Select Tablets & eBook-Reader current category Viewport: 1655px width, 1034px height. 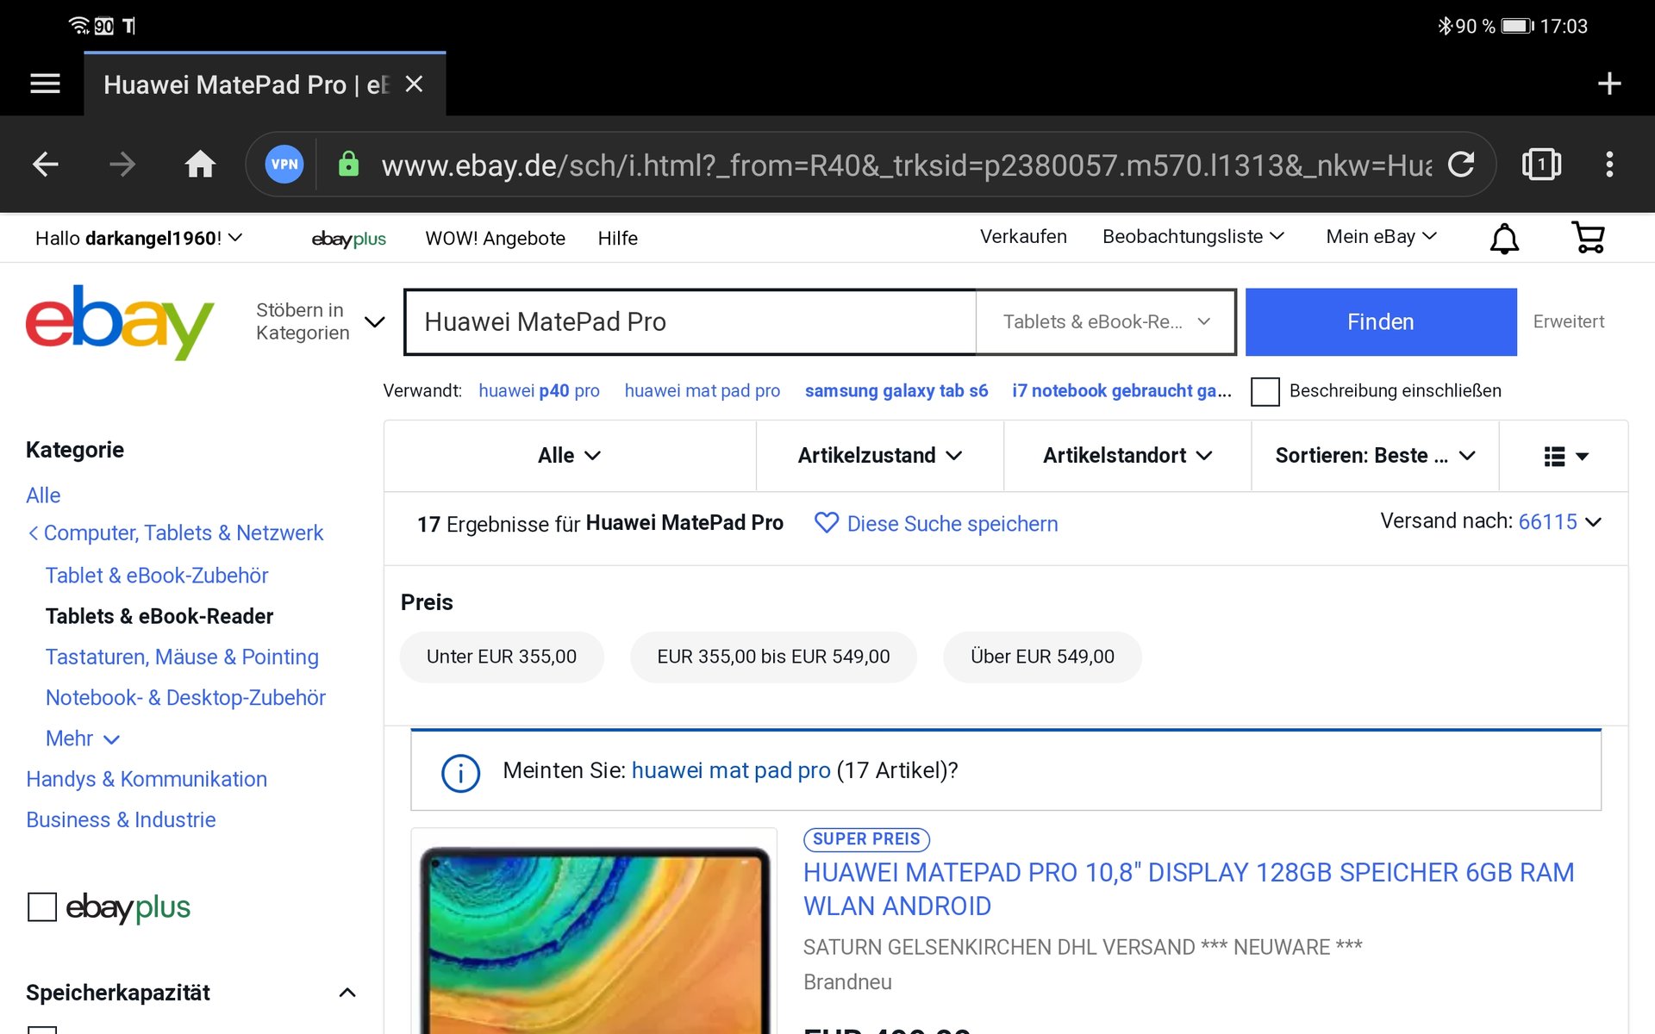[x=159, y=616]
